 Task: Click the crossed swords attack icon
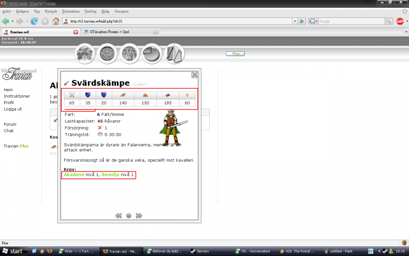[x=72, y=95]
